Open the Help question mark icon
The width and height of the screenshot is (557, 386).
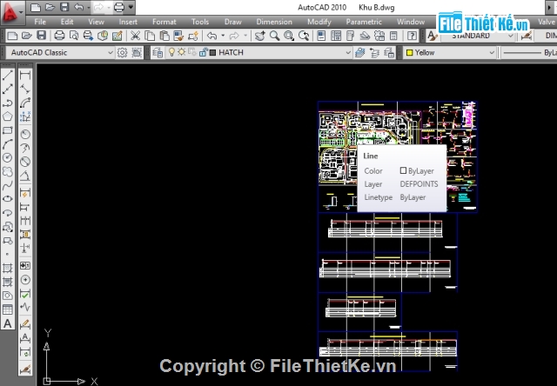click(x=412, y=36)
